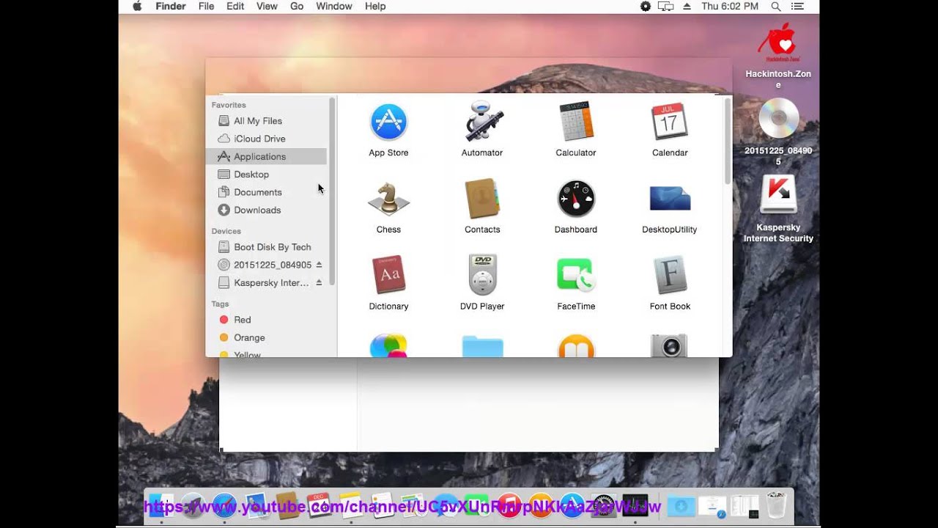Open System Preferences from the Dock
The width and height of the screenshot is (938, 528).
604,506
